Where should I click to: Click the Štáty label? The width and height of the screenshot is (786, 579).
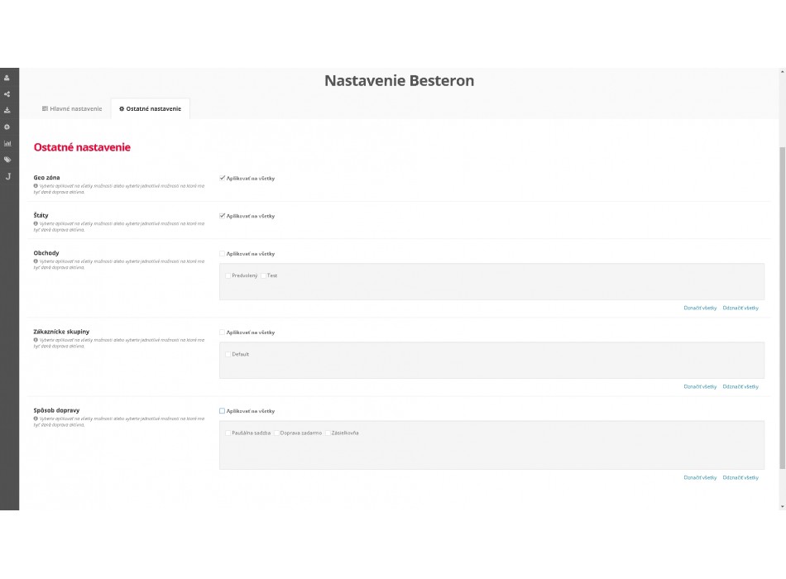41,215
